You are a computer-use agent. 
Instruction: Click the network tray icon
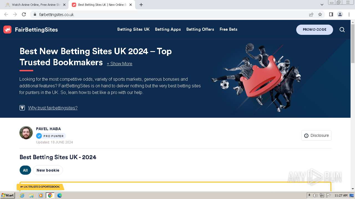(322, 195)
